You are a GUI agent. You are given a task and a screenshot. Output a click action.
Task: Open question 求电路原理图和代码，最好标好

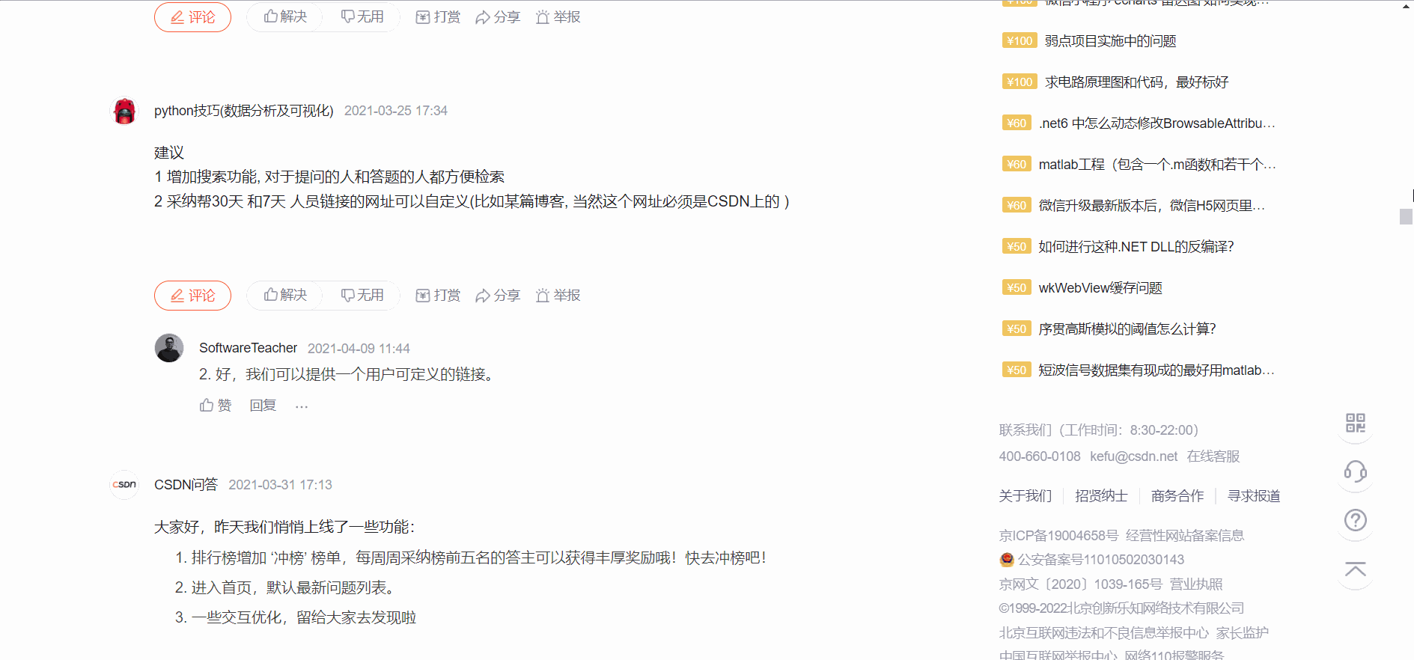click(1136, 82)
